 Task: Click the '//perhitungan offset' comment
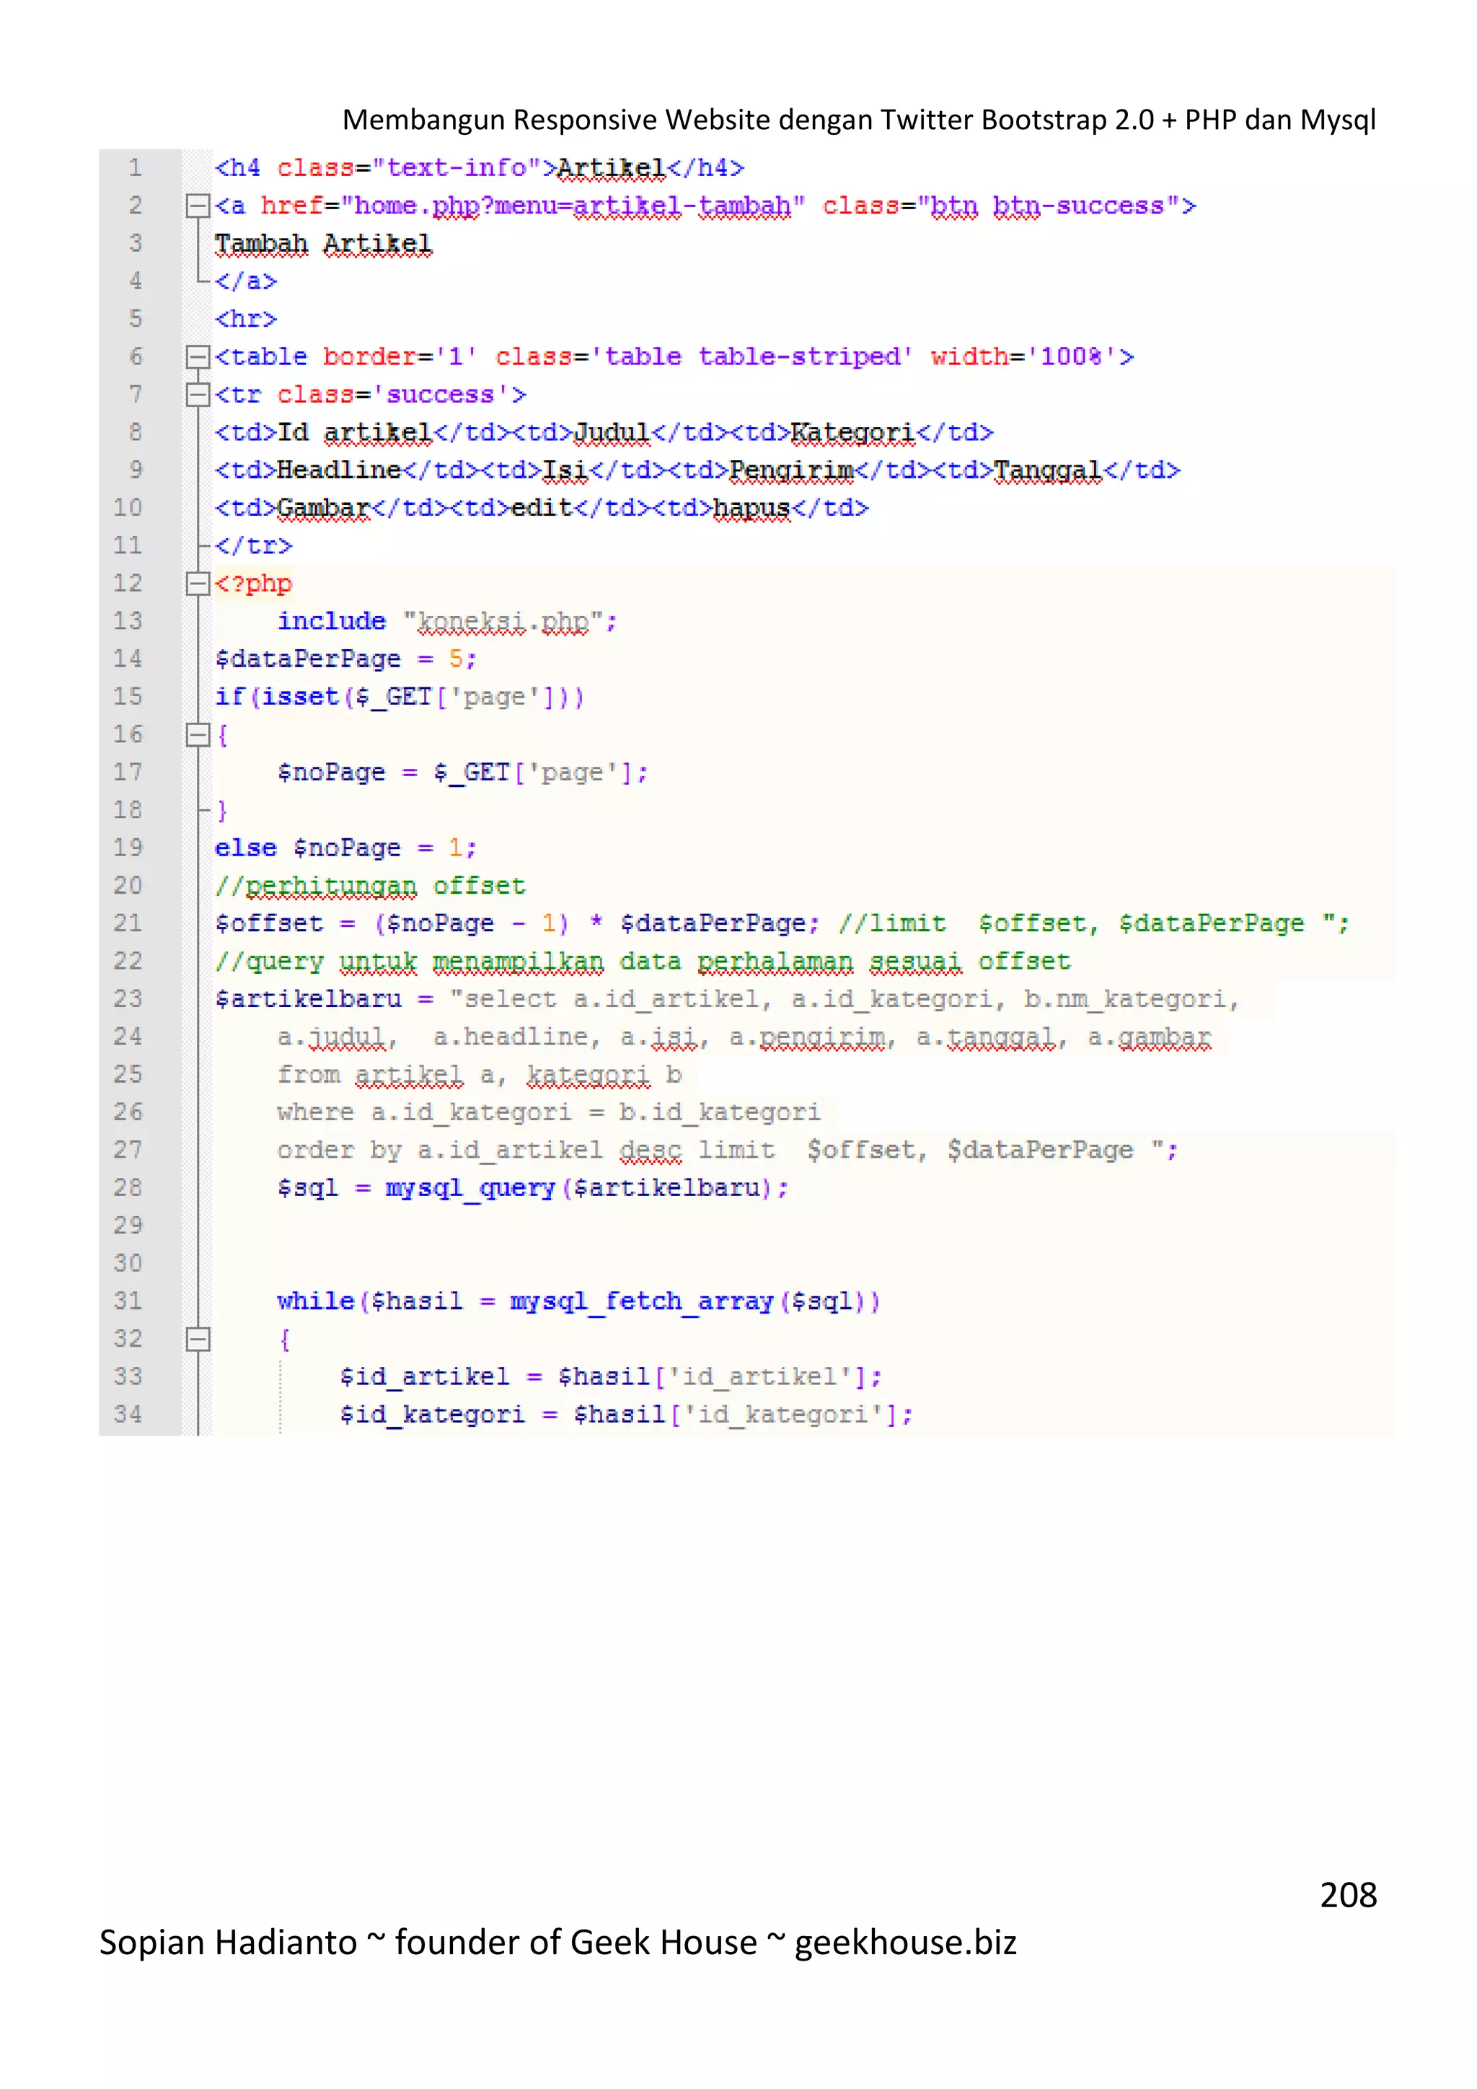(370, 887)
